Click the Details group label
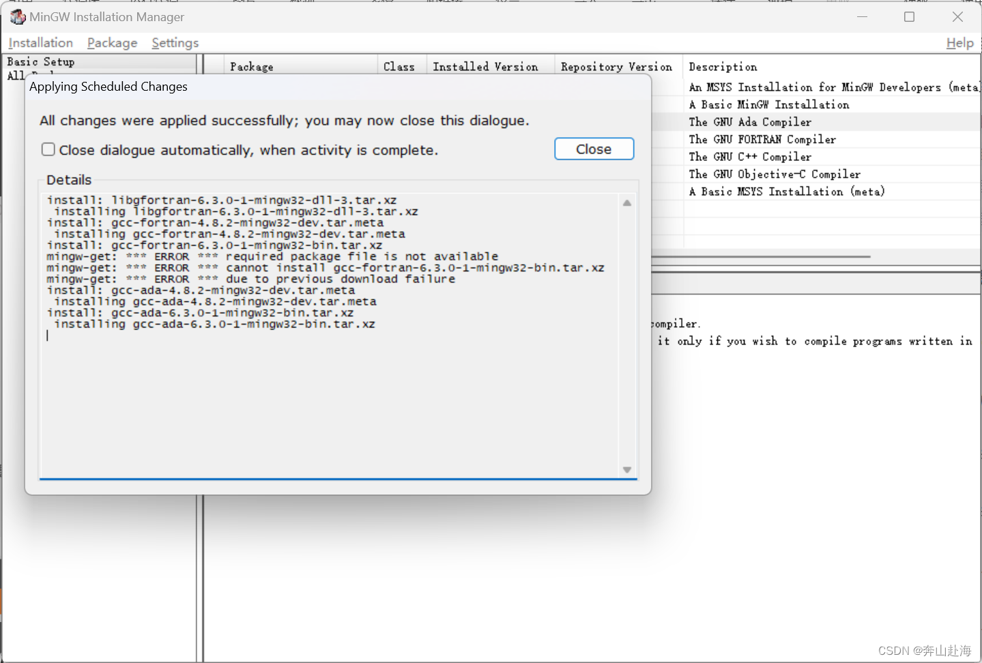 click(x=69, y=180)
